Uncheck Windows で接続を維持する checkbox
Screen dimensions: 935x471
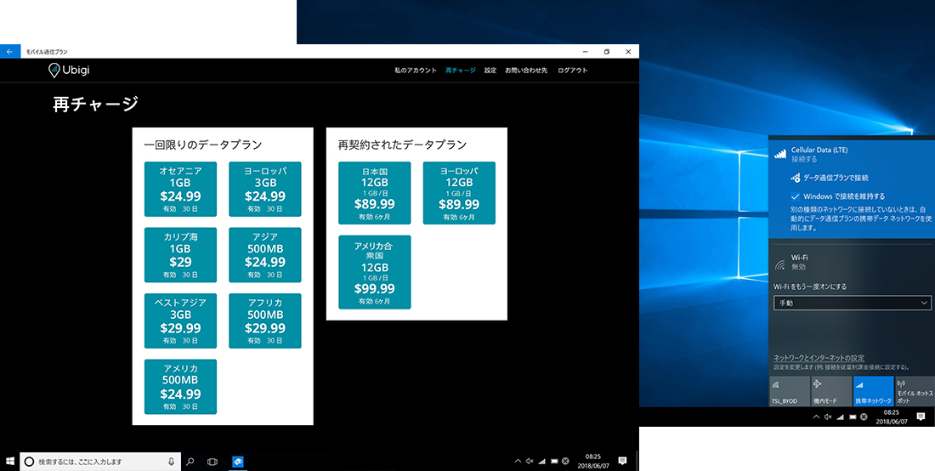[x=795, y=196]
